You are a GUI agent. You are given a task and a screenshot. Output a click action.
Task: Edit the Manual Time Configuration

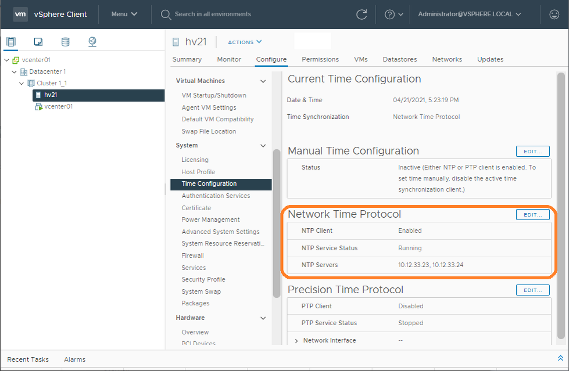[x=533, y=151]
